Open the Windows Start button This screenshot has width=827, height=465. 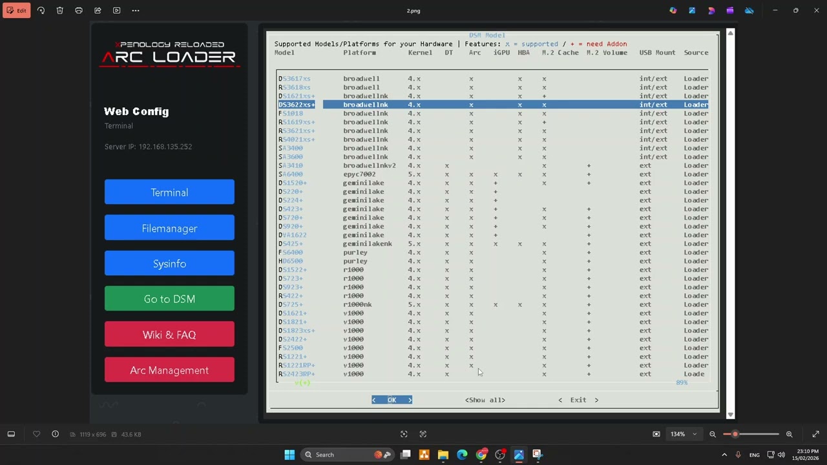[289, 455]
